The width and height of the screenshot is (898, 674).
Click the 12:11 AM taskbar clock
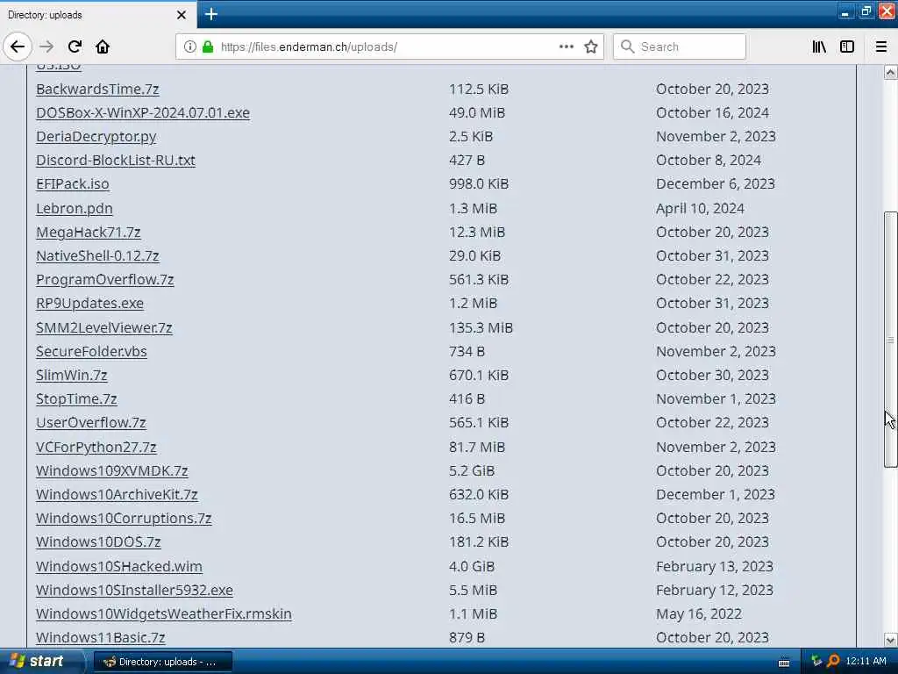coord(866,662)
